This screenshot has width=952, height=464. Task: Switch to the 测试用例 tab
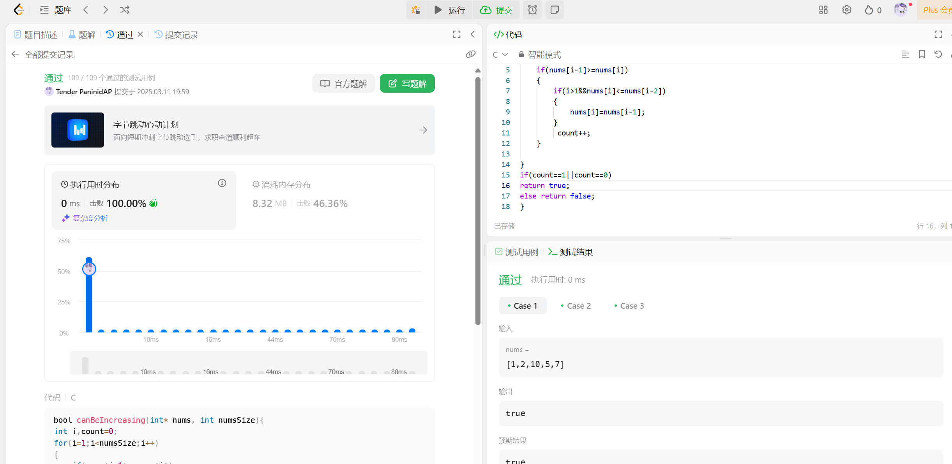point(517,252)
